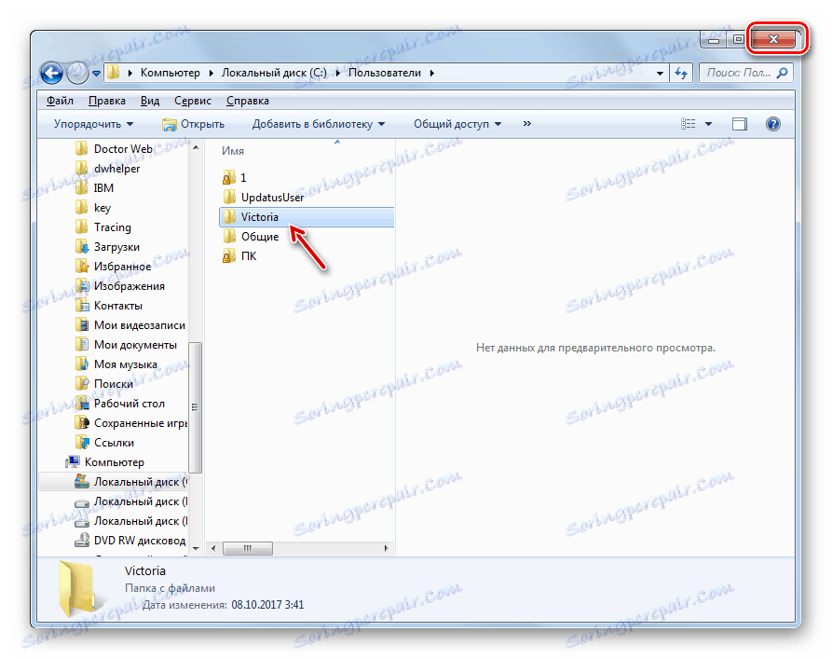Show more toolbar commands chevron
The image size is (832, 659).
pyautogui.click(x=527, y=124)
